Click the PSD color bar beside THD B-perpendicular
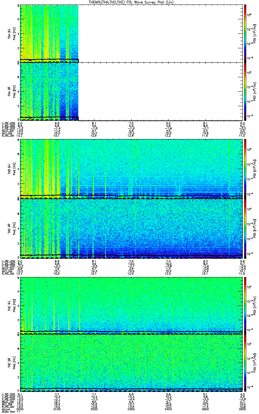The image size is (259, 414). [x=245, y=169]
